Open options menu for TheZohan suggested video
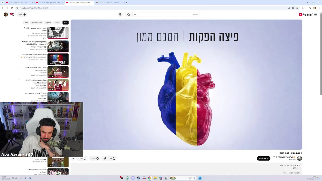The image size is (322, 181). [19, 68]
